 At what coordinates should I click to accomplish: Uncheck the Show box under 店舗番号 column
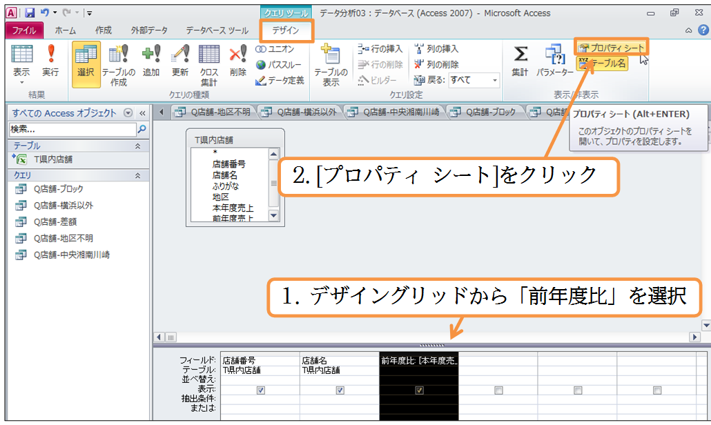pyautogui.click(x=260, y=390)
